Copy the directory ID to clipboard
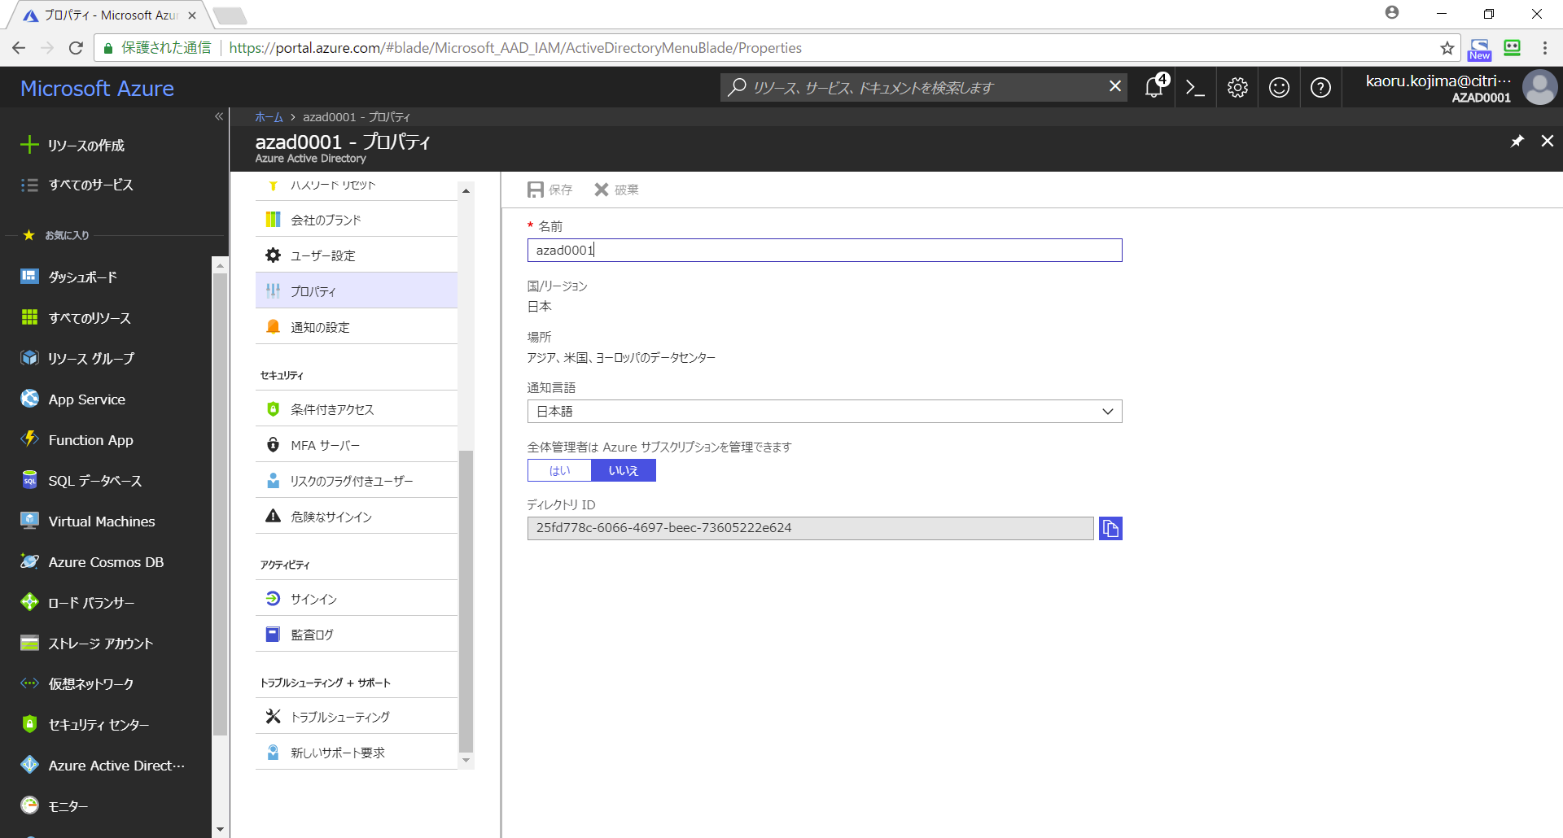Image resolution: width=1563 pixels, height=838 pixels. pos(1110,529)
